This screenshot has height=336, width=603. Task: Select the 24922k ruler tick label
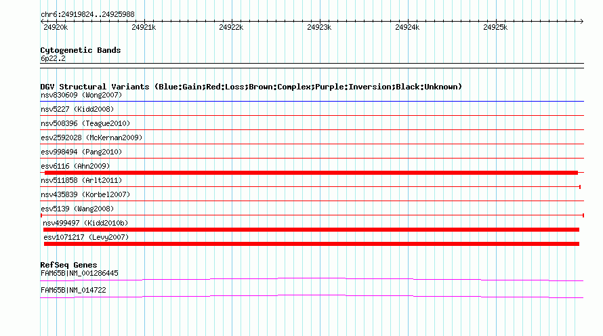click(x=231, y=27)
